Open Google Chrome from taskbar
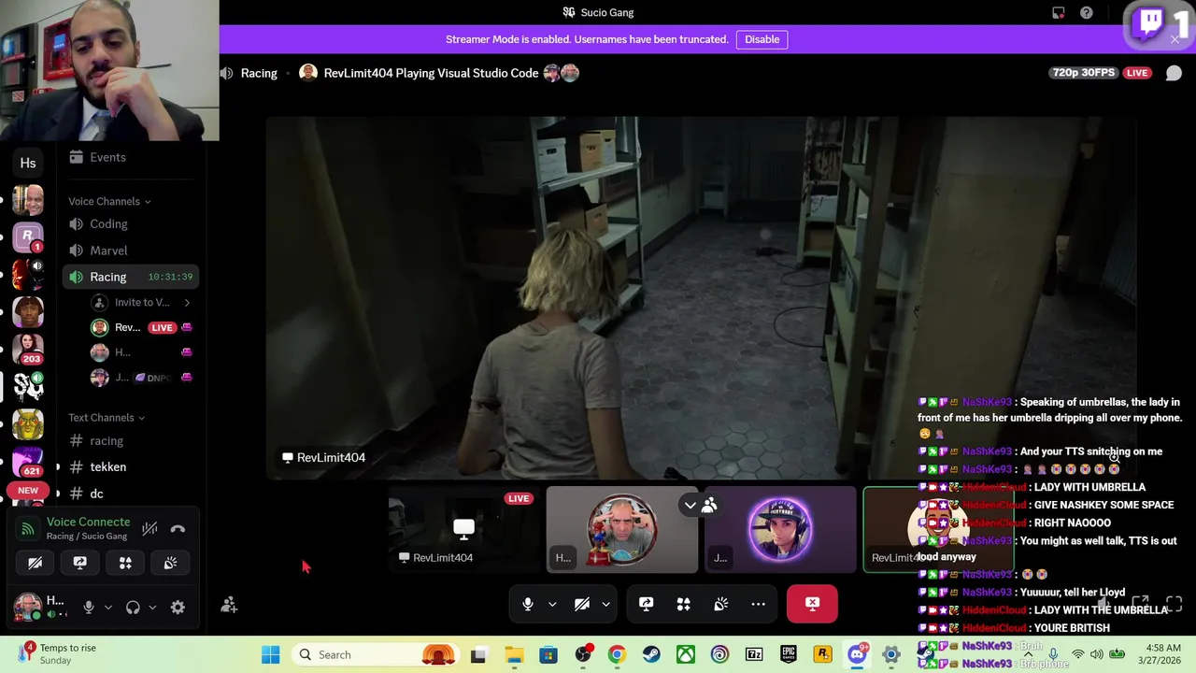This screenshot has width=1196, height=673. coord(617,654)
